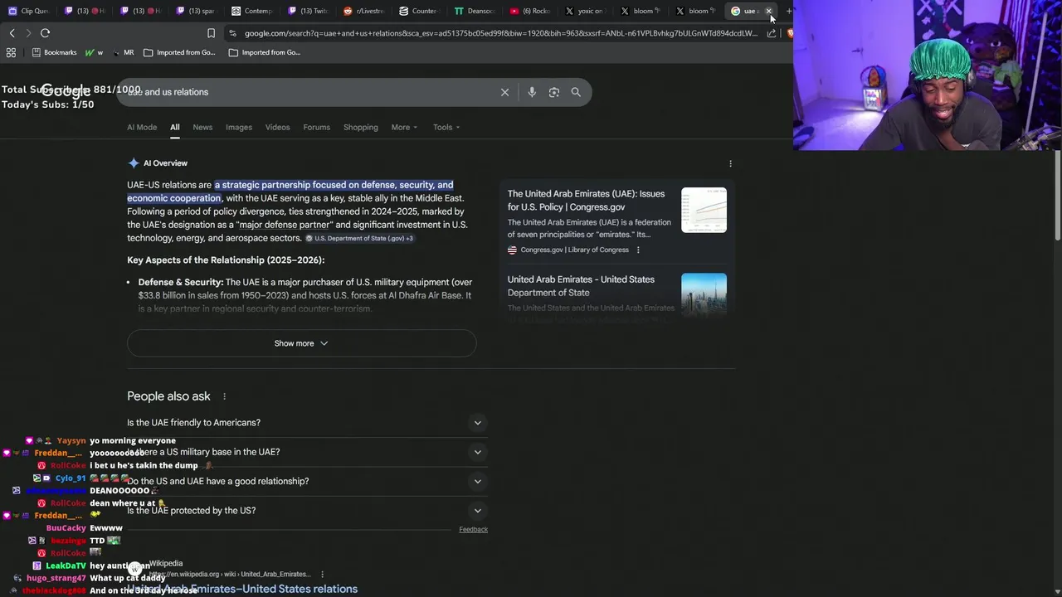Switch to the yoxic on X tab
The height and width of the screenshot is (597, 1062).
click(586, 11)
